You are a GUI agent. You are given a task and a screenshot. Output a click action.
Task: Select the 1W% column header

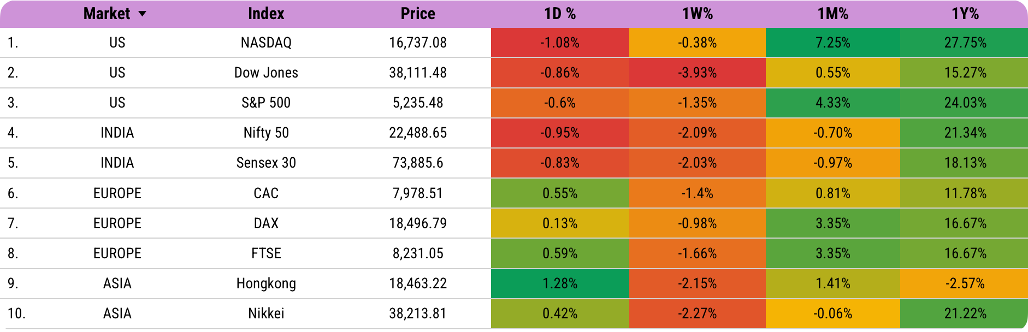(697, 14)
